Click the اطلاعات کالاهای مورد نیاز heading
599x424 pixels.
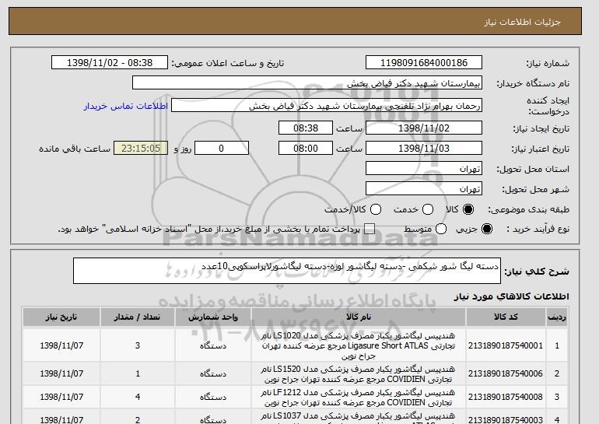pos(512,296)
